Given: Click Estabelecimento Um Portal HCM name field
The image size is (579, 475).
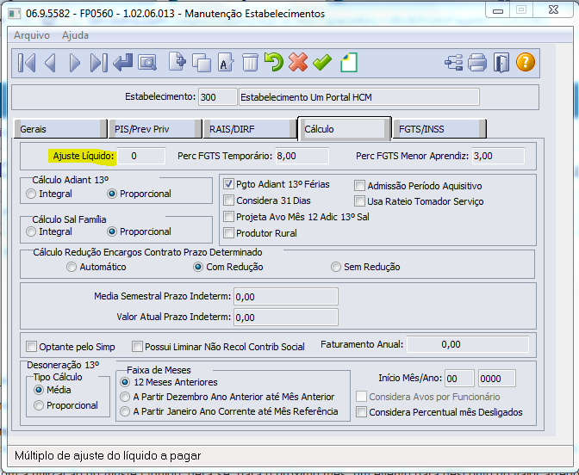Looking at the screenshot, I should click(359, 97).
